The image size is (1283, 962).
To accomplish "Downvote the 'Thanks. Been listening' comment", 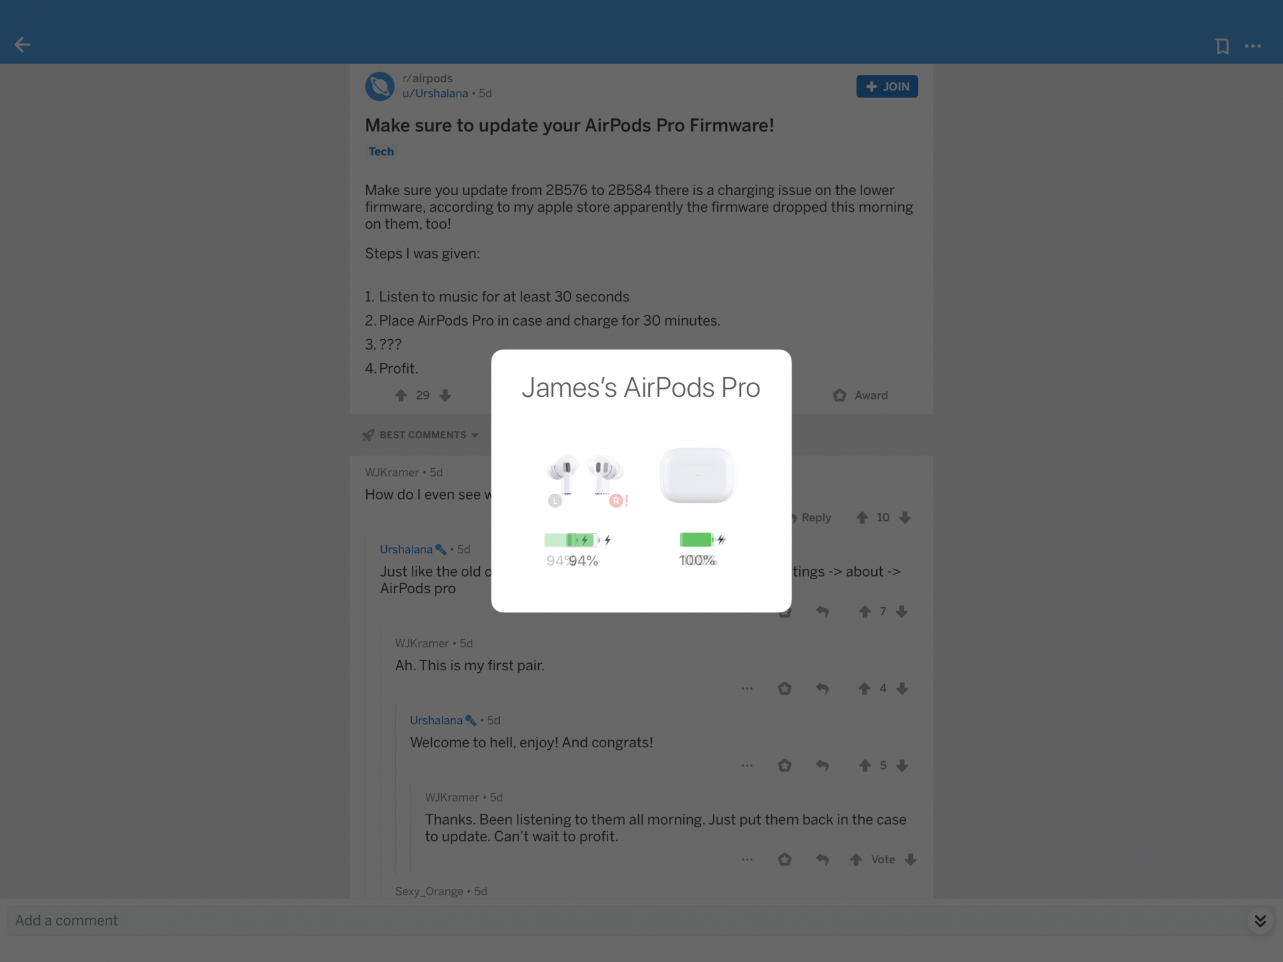I will [x=911, y=860].
